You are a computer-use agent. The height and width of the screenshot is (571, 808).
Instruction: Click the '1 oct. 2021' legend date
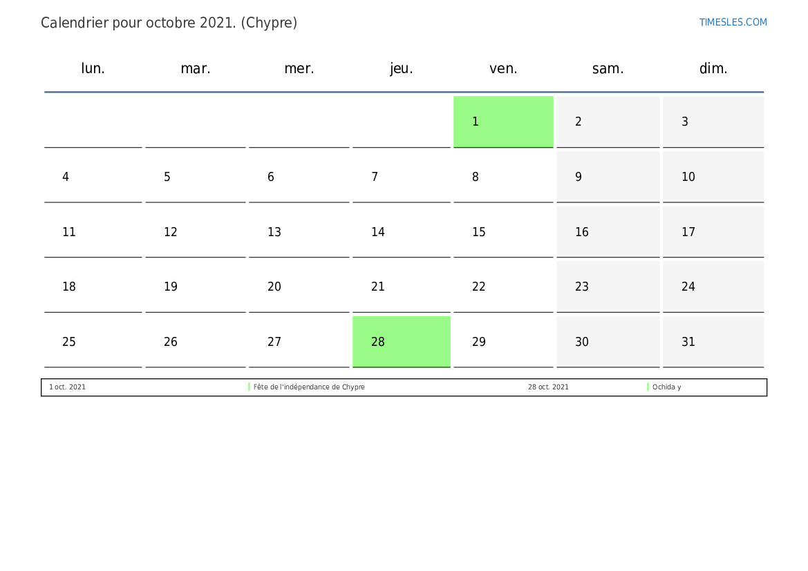point(68,387)
